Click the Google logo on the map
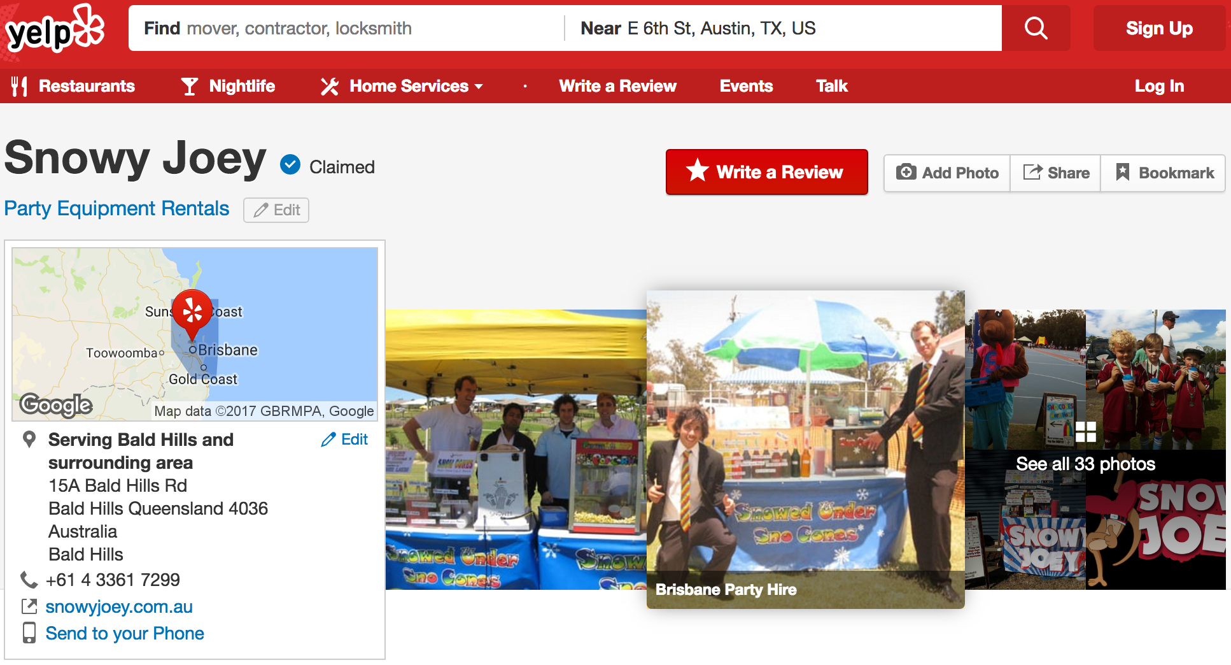This screenshot has width=1231, height=665. tap(56, 404)
